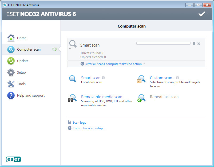
Task: Click the ESET NOD32 ANTIVIRUS 6 banner title
Action: pyautogui.click(x=41, y=14)
